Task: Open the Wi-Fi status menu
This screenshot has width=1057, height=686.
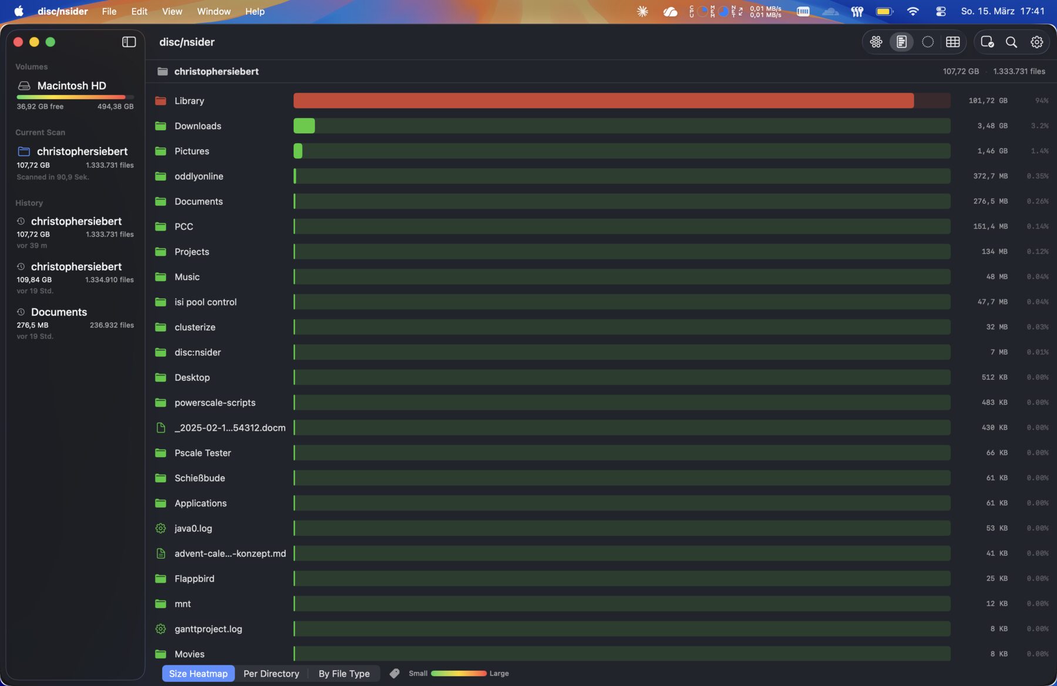Action: click(913, 11)
